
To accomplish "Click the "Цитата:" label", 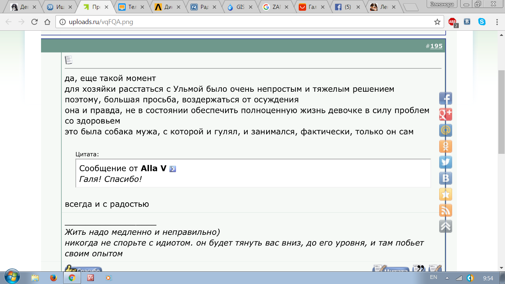I will click(87, 154).
